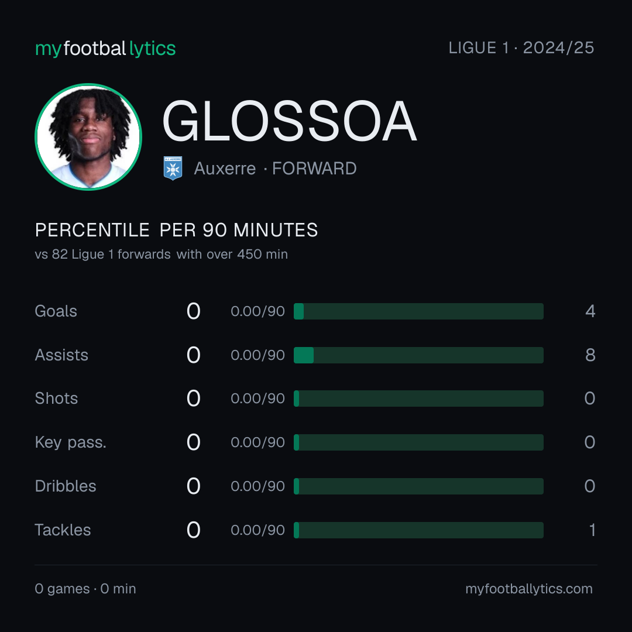Click the PERCENTILE PER 90 MINUTES heading
The image size is (632, 632).
pos(176,230)
